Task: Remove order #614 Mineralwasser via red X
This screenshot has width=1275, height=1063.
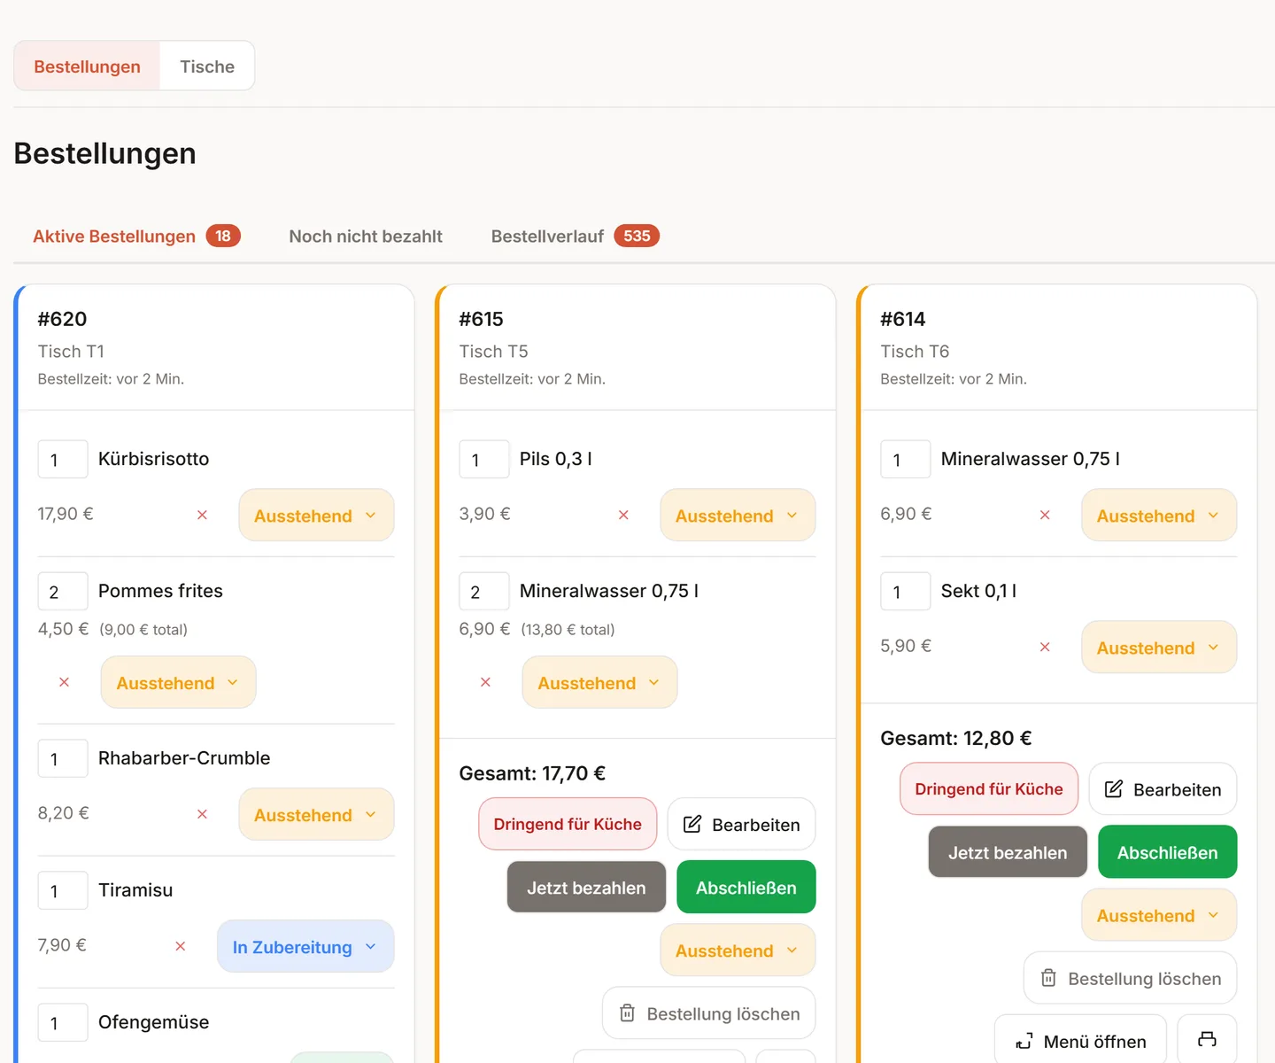Action: [1045, 515]
